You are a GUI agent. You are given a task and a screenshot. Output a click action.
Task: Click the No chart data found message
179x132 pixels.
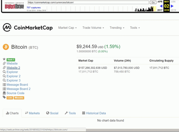(x=110, y=120)
